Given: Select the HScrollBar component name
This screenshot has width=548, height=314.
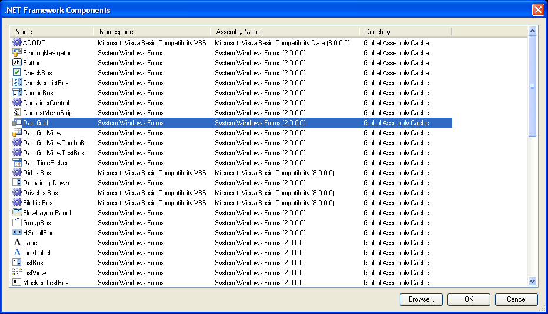Looking at the screenshot, I should click(38, 233).
